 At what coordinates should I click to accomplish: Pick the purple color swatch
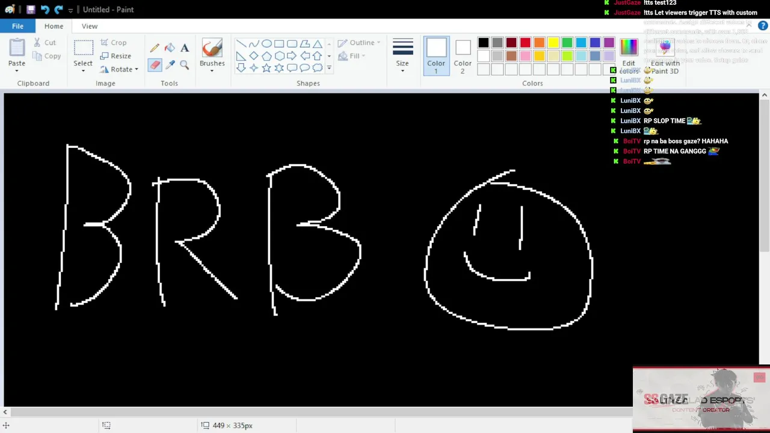[x=609, y=43]
